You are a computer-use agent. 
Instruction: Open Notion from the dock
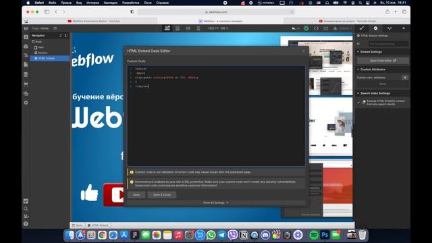click(244, 235)
